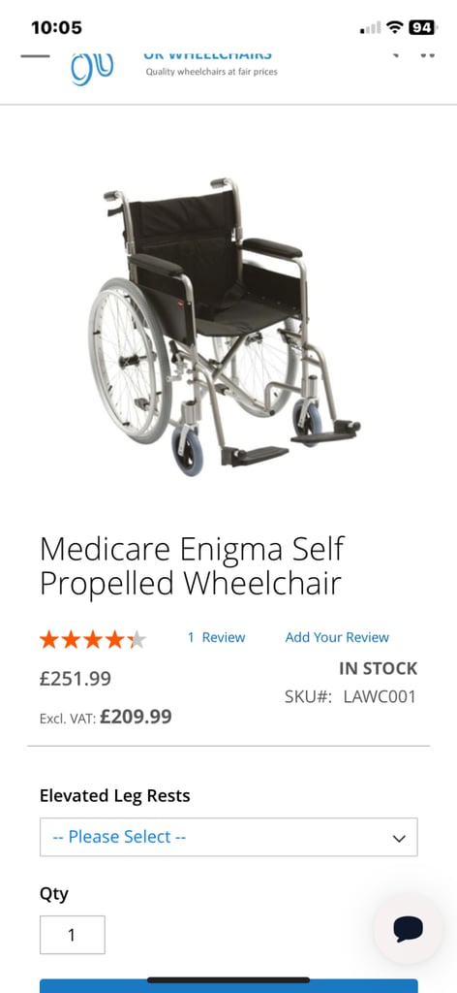Image resolution: width=457 pixels, height=993 pixels.
Task: Tap the 10:05 clock in status bar
Action: pos(56,28)
